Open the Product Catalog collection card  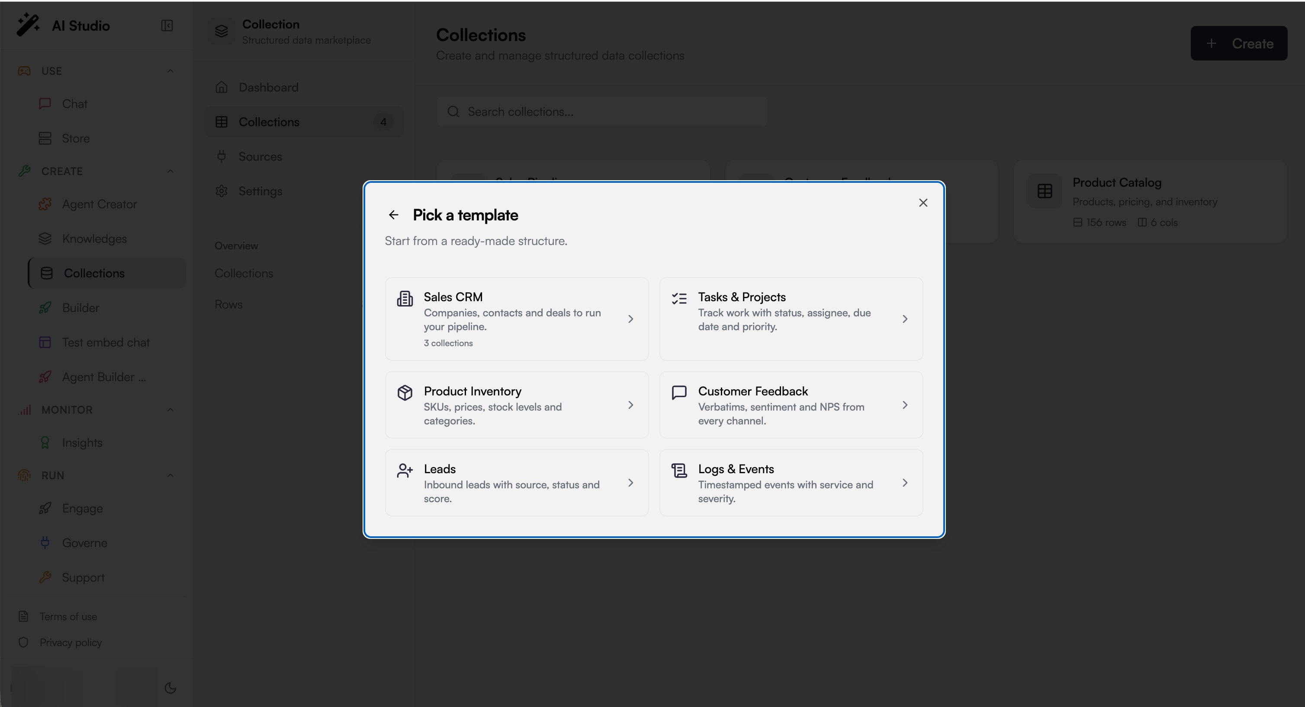click(x=1150, y=202)
